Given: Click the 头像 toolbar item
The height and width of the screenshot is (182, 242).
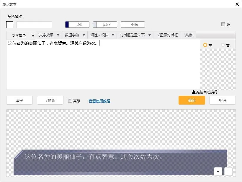Looking at the screenshot, I should (189, 35).
